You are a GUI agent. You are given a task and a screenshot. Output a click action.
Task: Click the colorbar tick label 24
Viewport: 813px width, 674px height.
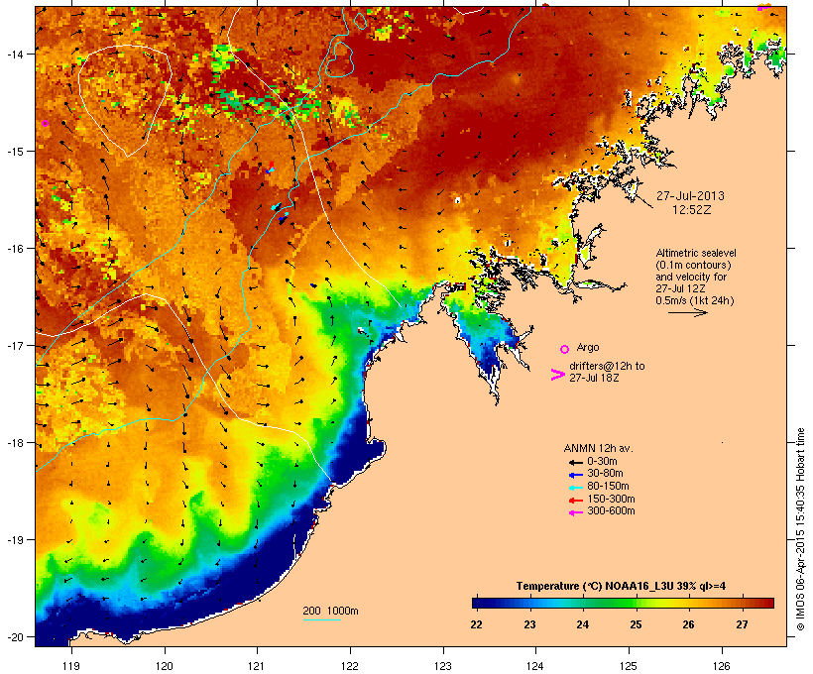(x=583, y=624)
